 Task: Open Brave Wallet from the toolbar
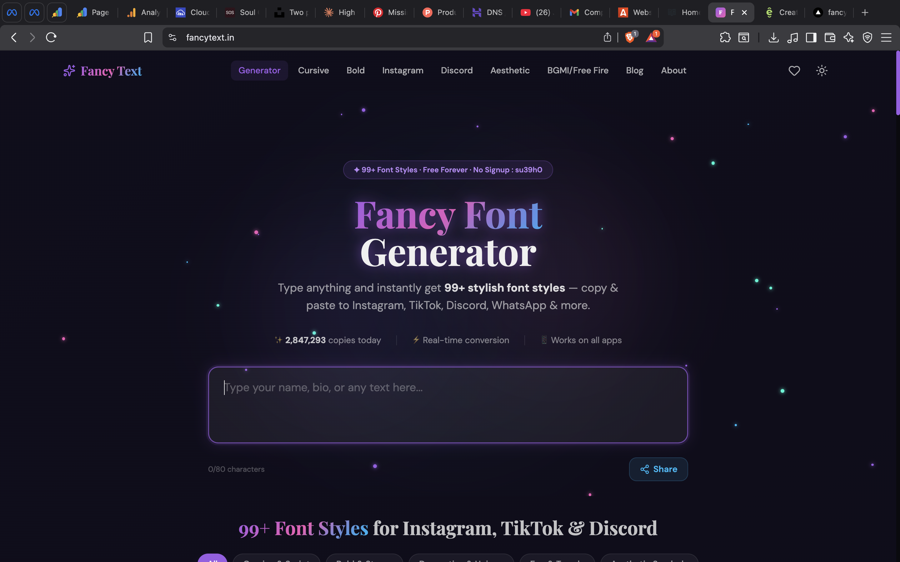(830, 37)
